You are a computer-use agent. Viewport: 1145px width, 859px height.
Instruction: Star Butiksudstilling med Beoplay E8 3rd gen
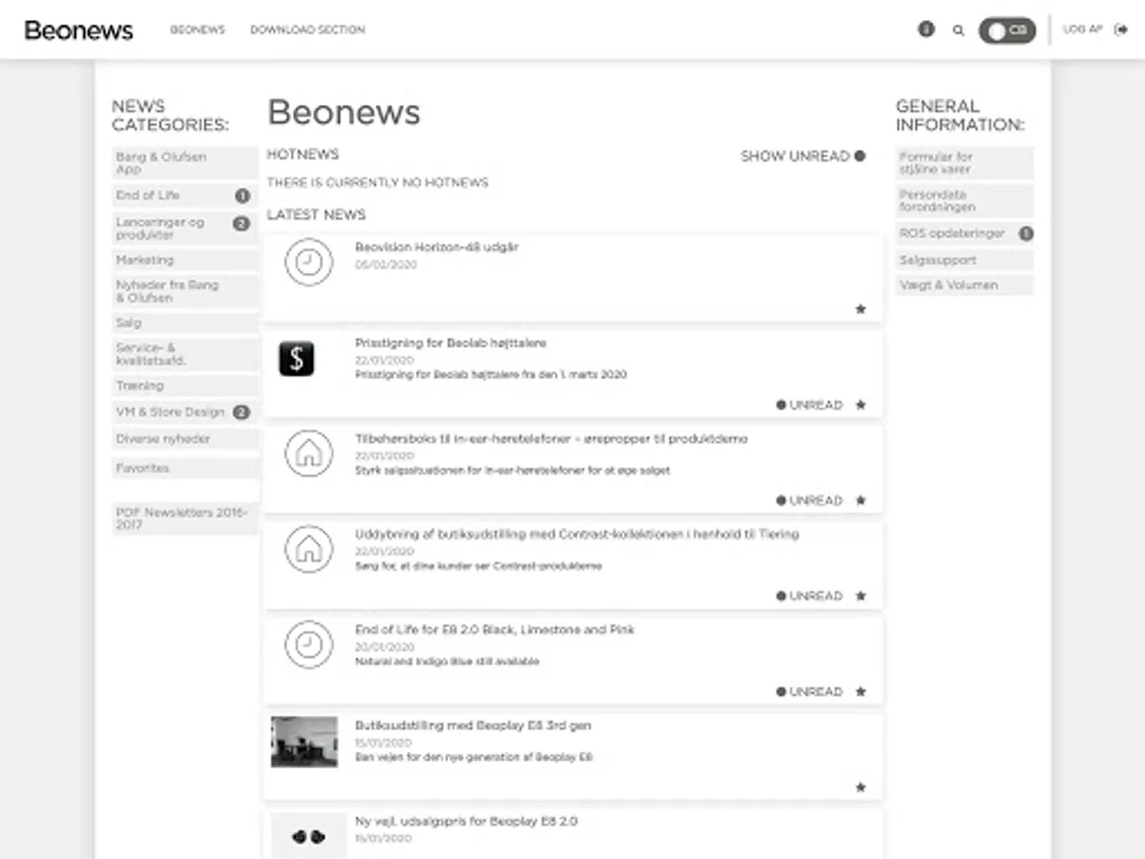click(861, 787)
